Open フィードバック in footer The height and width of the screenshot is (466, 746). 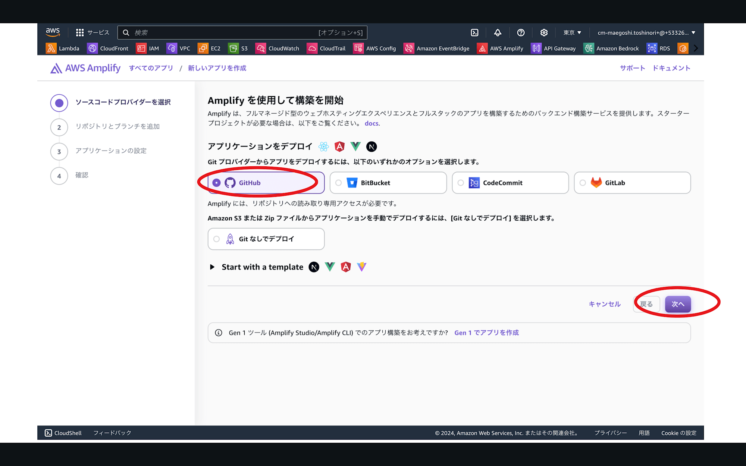click(x=112, y=433)
